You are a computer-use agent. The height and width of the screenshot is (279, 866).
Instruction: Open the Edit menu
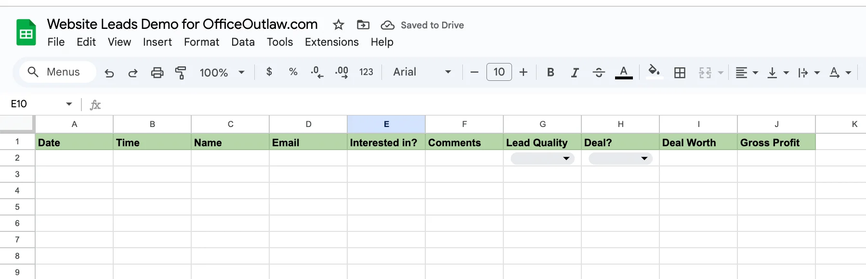tap(86, 42)
